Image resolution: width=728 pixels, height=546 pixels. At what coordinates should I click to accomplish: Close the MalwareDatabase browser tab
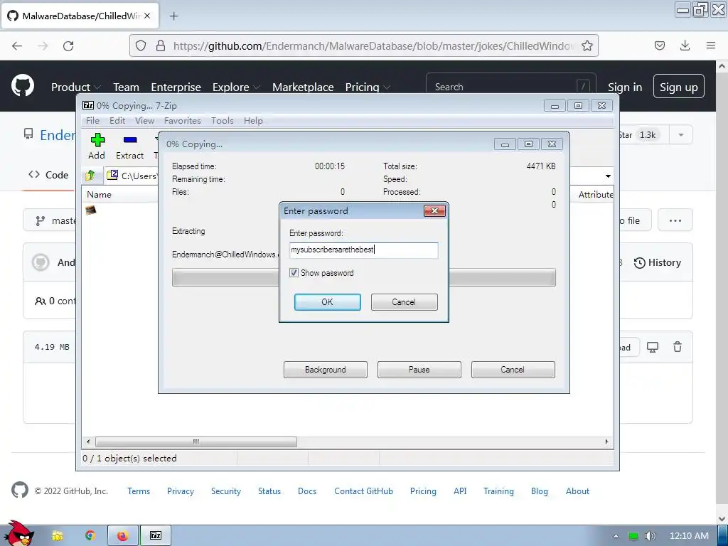[147, 16]
